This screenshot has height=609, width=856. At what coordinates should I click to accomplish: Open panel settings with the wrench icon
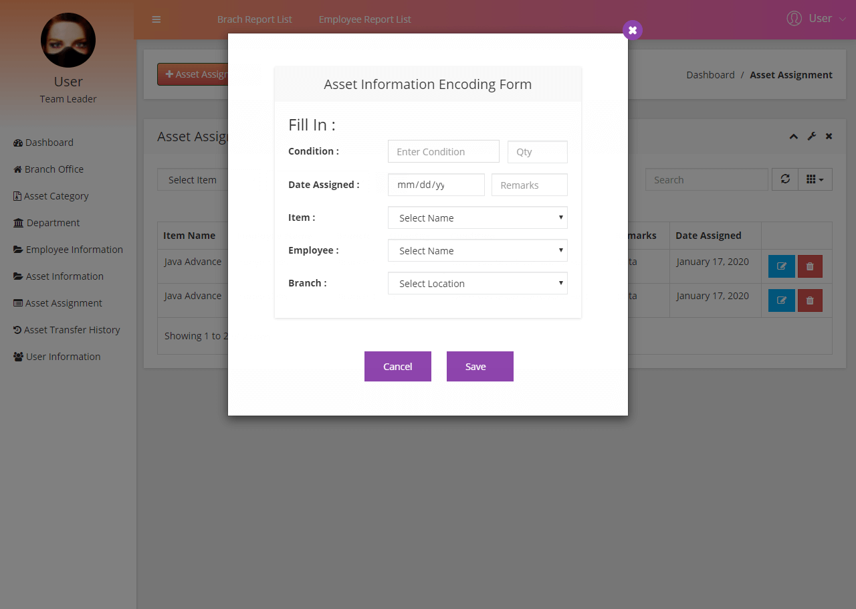coord(811,137)
